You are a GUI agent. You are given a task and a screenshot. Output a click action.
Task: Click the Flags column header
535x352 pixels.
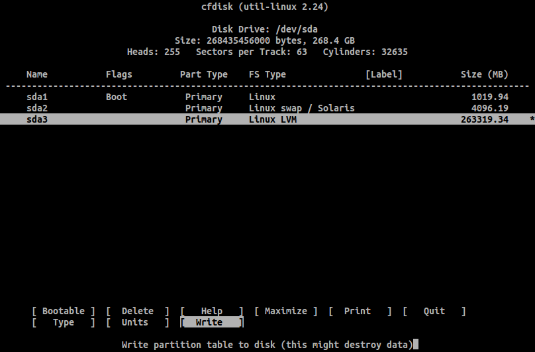click(119, 74)
